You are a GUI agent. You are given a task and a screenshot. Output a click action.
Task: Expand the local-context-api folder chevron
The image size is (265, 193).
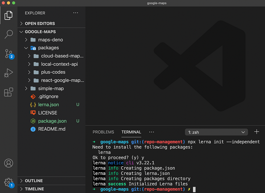click(29, 64)
